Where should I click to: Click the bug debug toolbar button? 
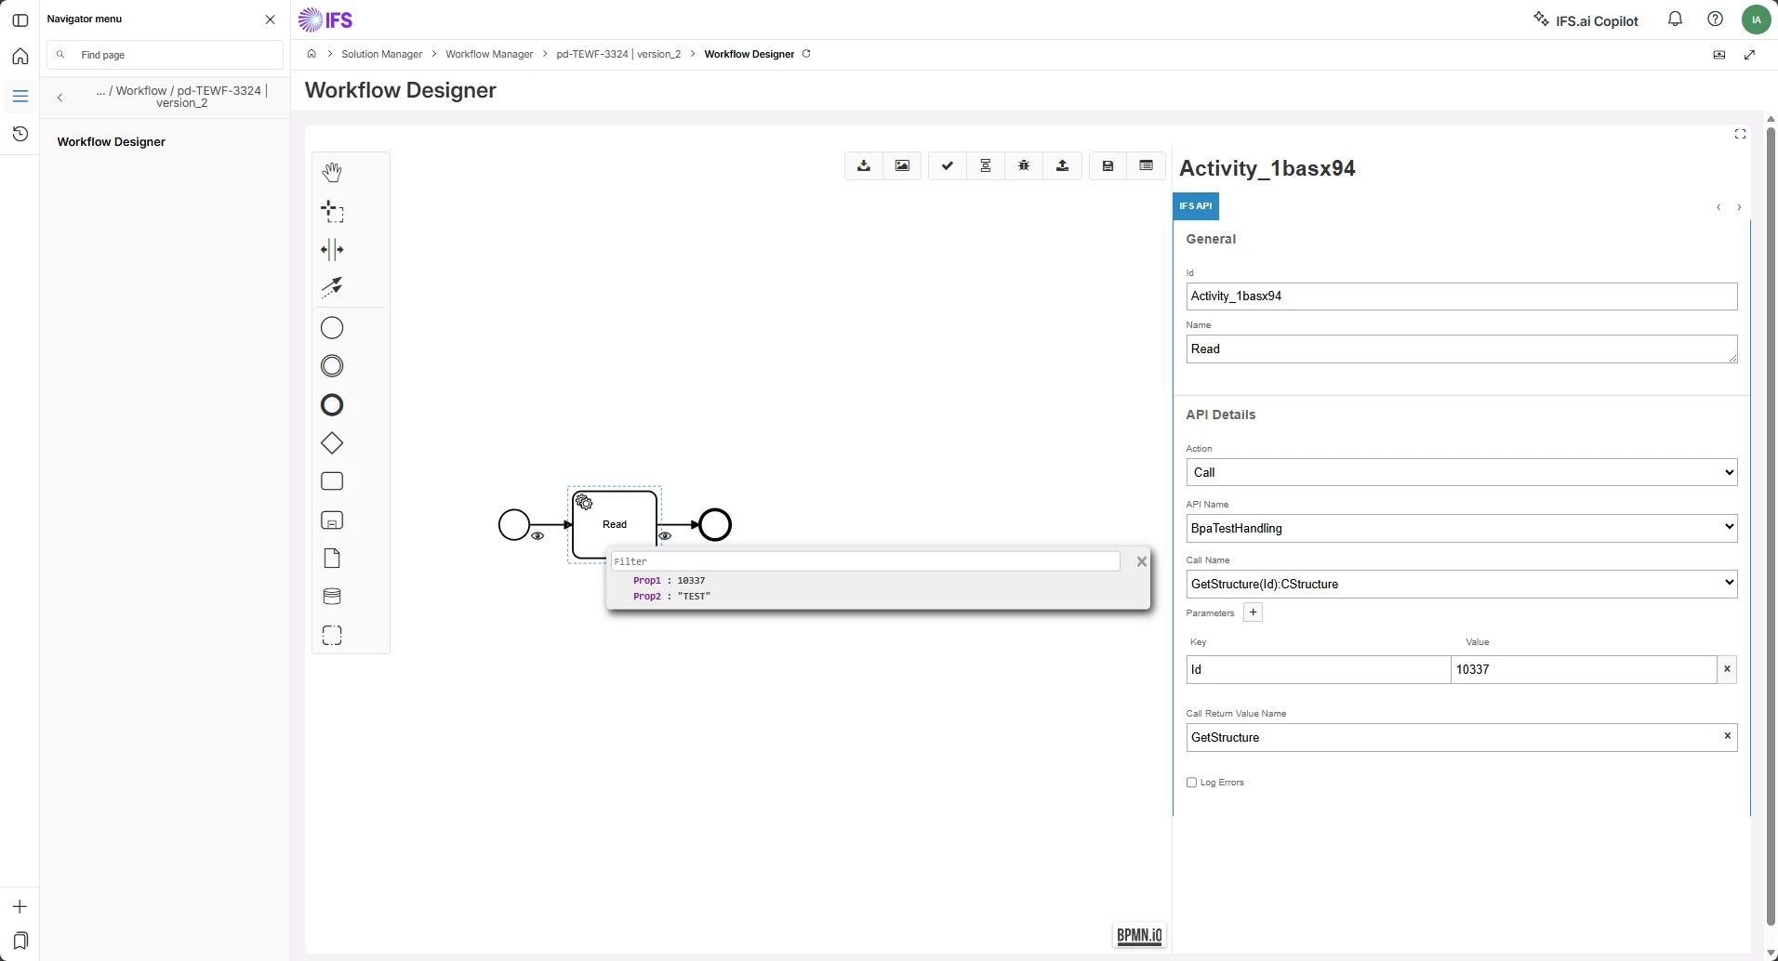click(1024, 166)
